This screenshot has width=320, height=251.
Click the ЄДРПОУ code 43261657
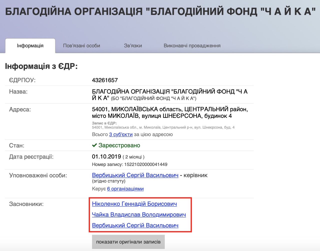(105, 80)
